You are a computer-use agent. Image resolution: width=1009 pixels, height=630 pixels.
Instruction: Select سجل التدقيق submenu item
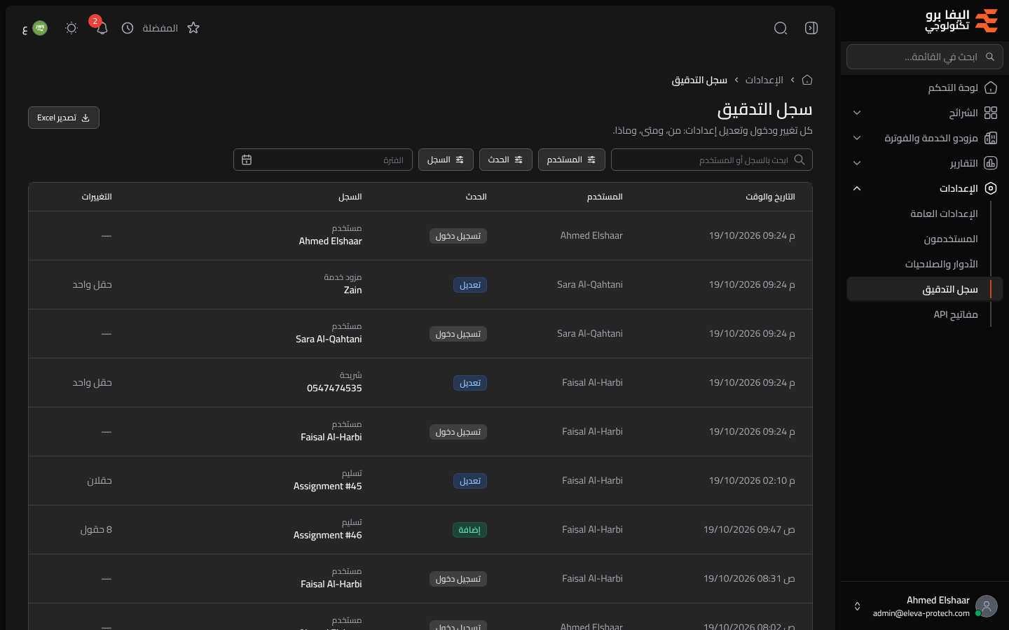[x=925, y=289]
